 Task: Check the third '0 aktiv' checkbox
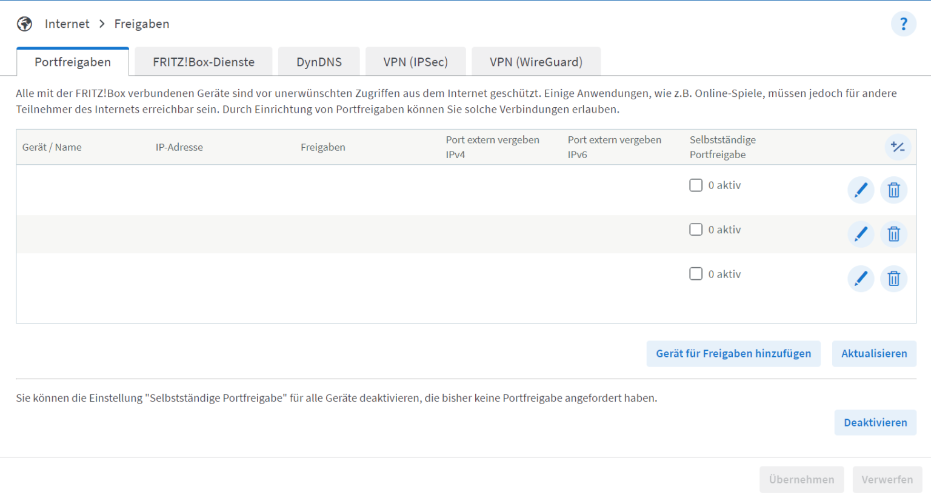tap(696, 274)
